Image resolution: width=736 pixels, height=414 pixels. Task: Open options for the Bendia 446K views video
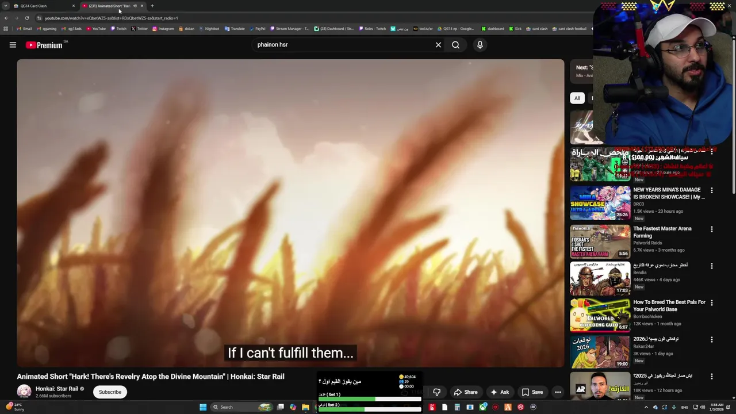(x=711, y=266)
